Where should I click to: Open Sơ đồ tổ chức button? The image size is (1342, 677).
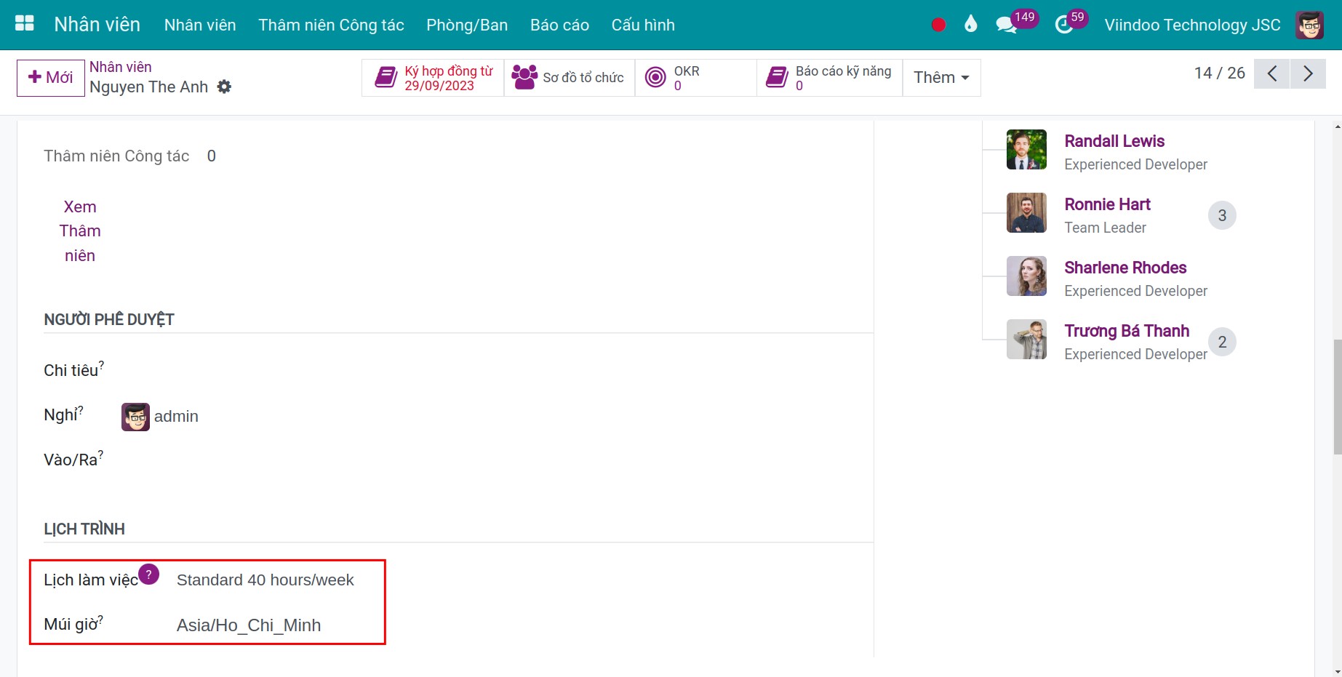569,78
